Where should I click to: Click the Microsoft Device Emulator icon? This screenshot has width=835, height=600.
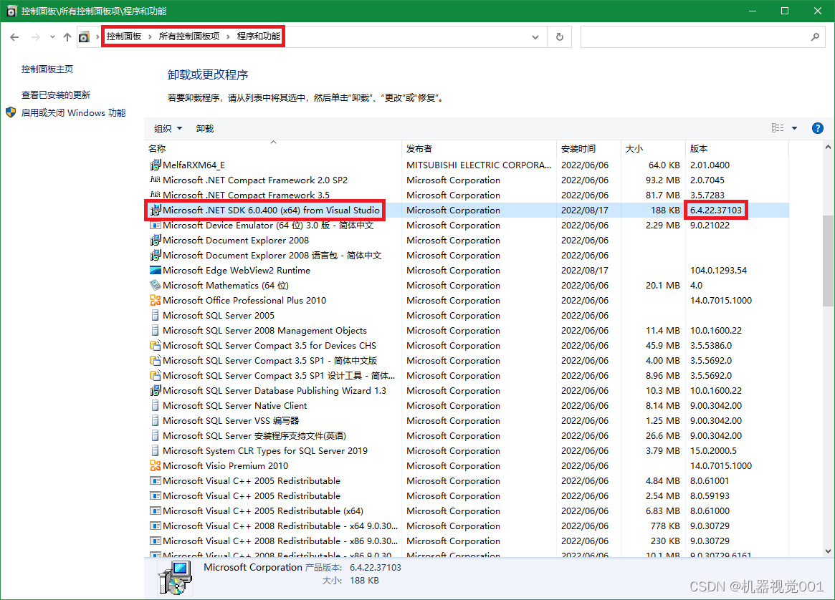point(155,225)
